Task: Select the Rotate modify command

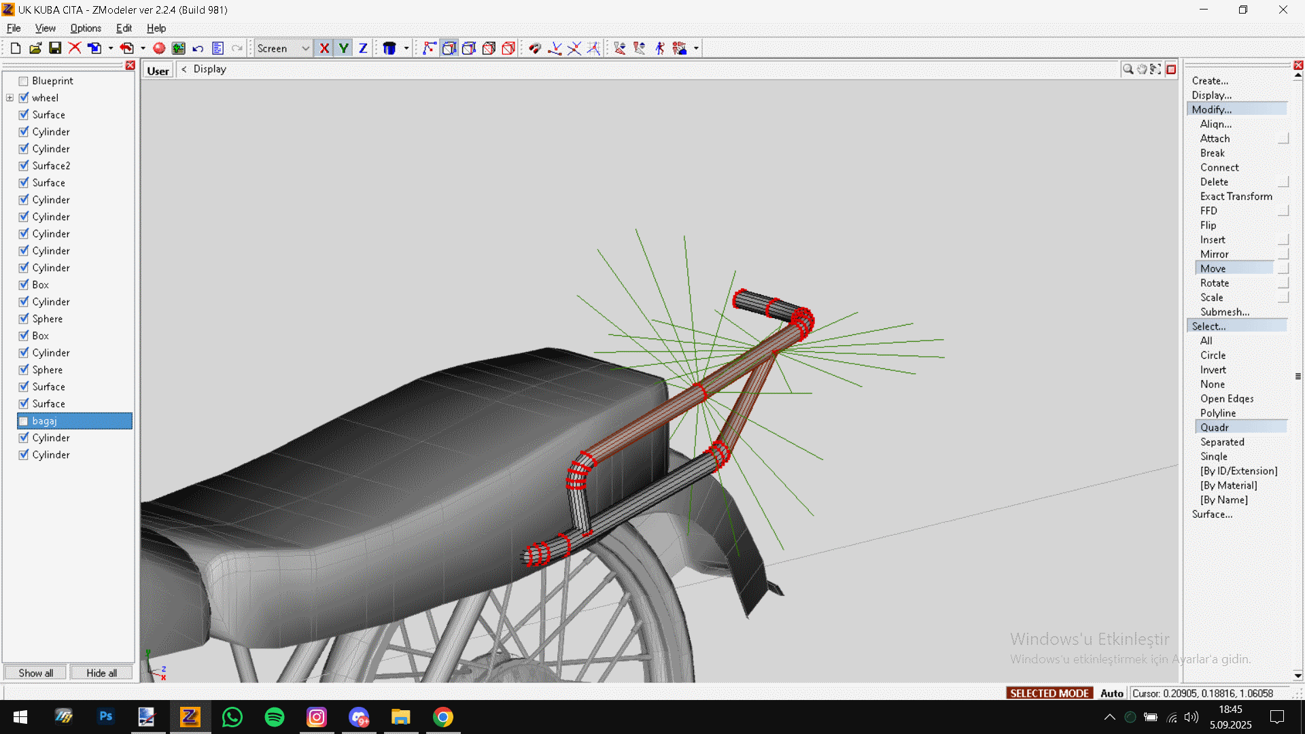Action: point(1214,283)
